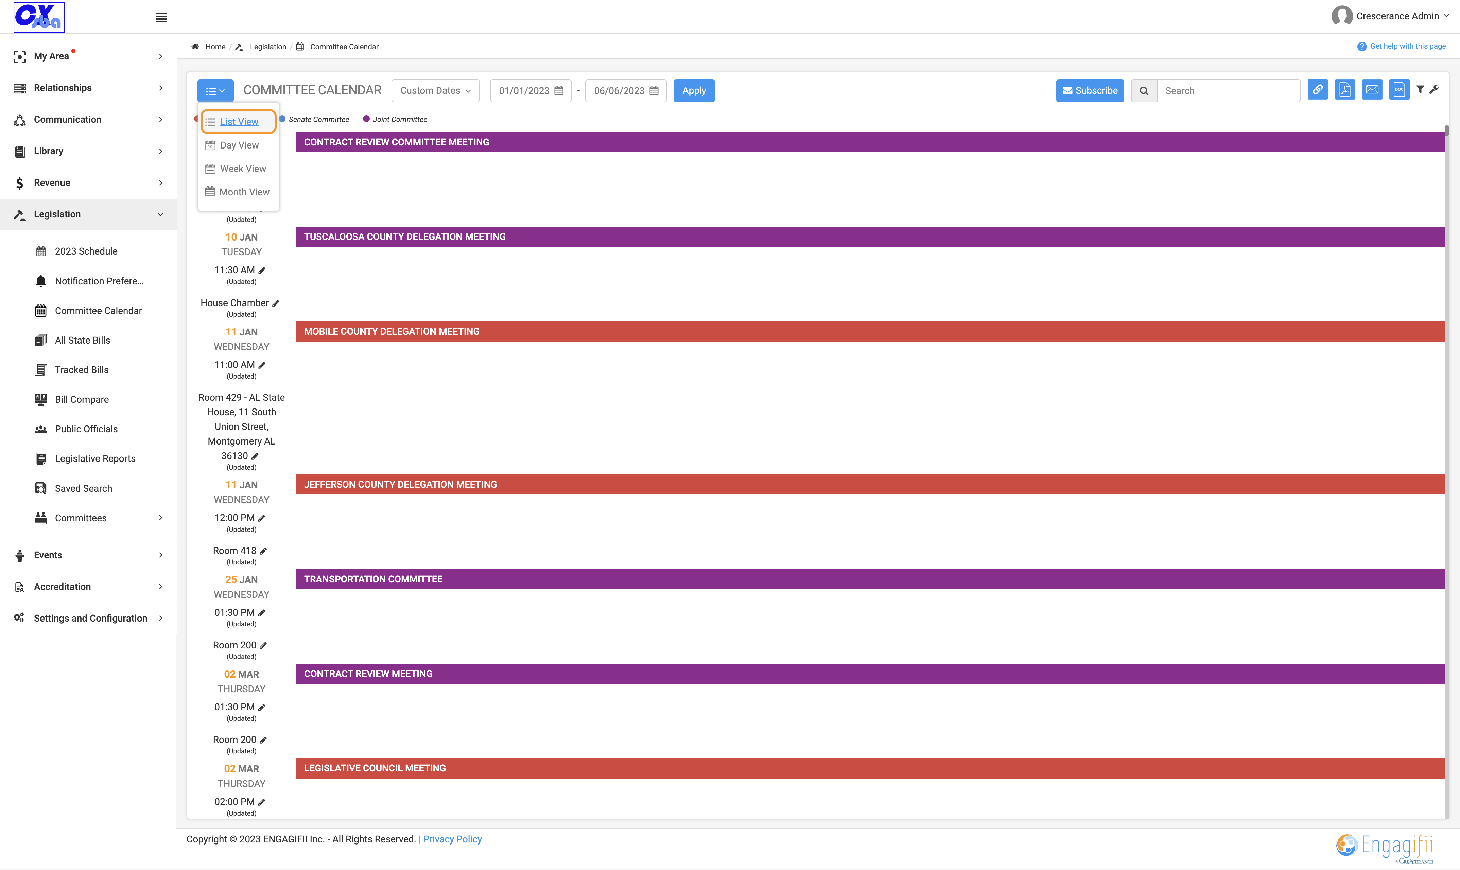Open Contract Review Committee Meeting header

point(870,142)
